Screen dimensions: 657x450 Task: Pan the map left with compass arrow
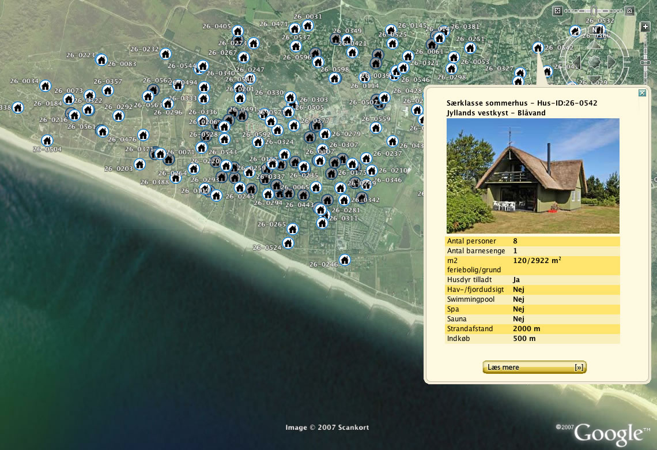[576, 61]
